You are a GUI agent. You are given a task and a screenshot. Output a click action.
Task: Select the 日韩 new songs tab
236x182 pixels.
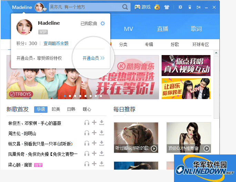[x=71, y=109]
